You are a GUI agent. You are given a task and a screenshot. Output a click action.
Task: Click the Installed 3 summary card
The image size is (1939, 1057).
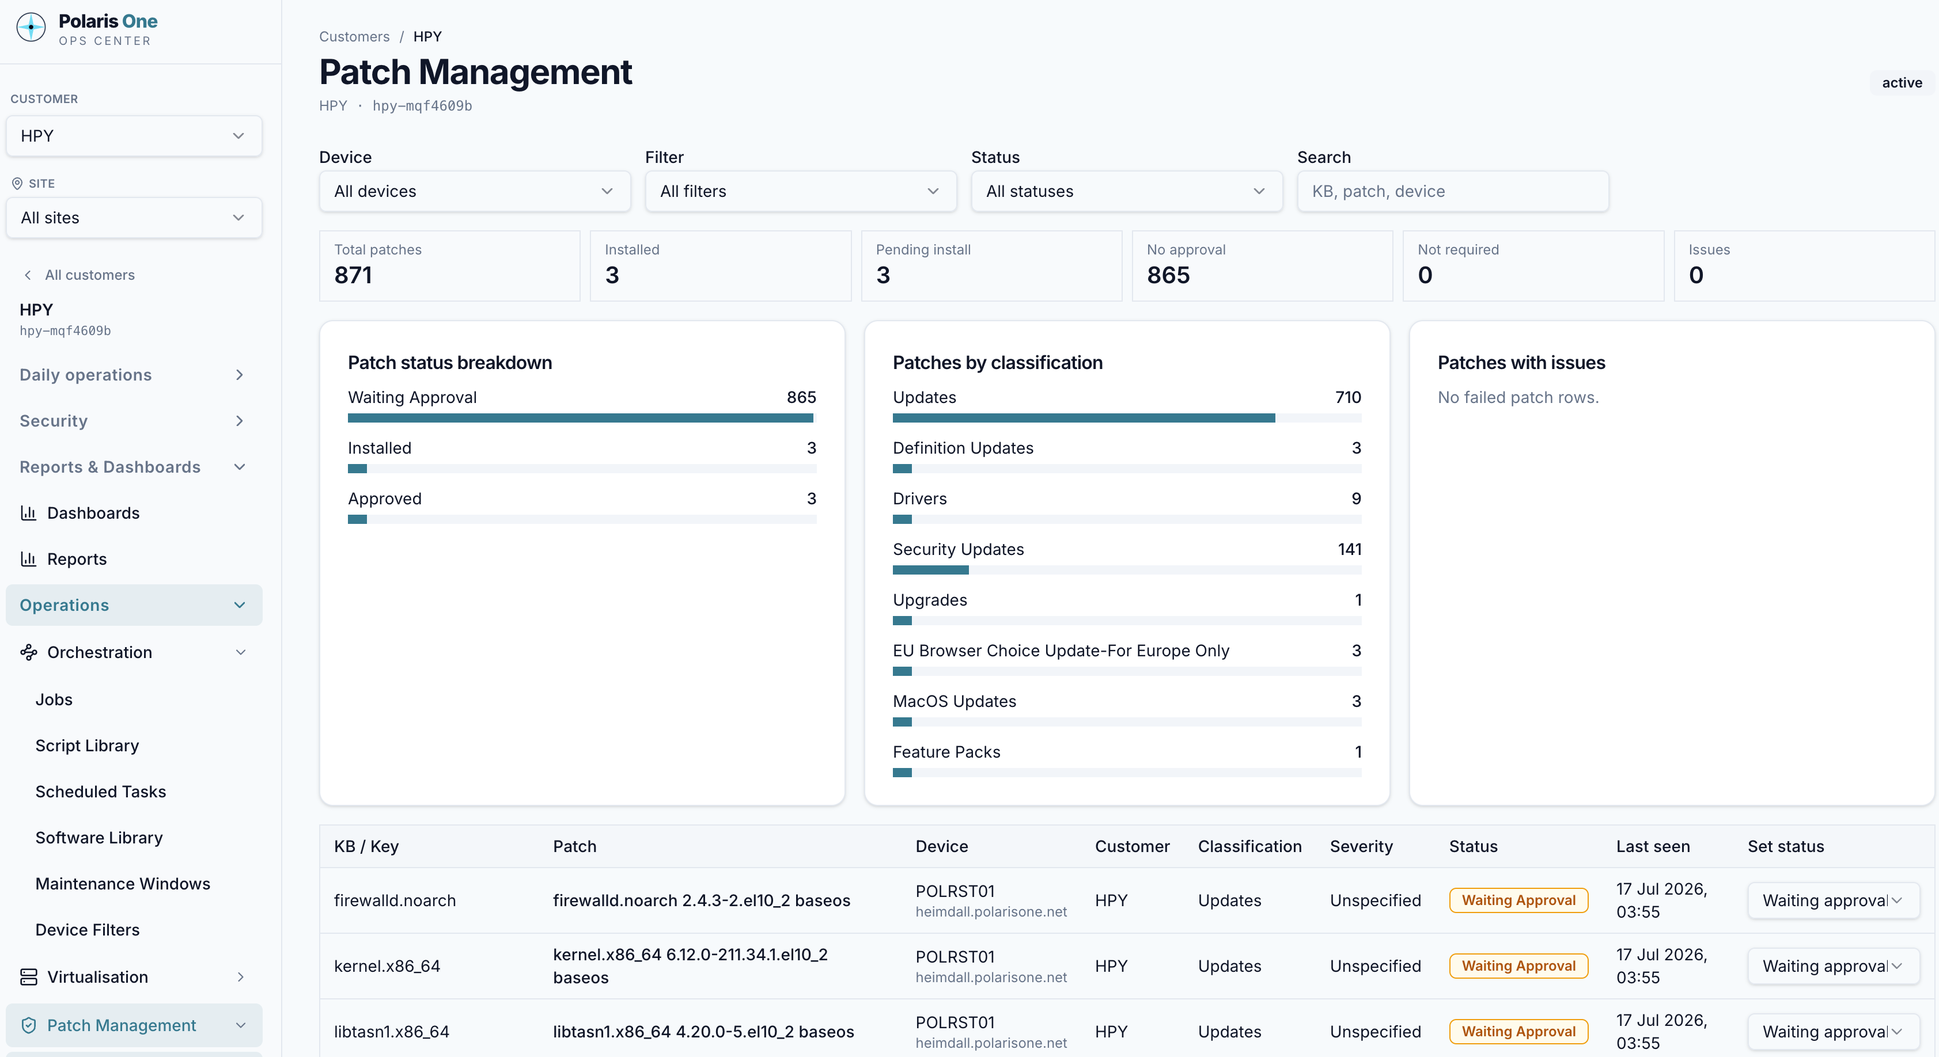click(x=720, y=265)
